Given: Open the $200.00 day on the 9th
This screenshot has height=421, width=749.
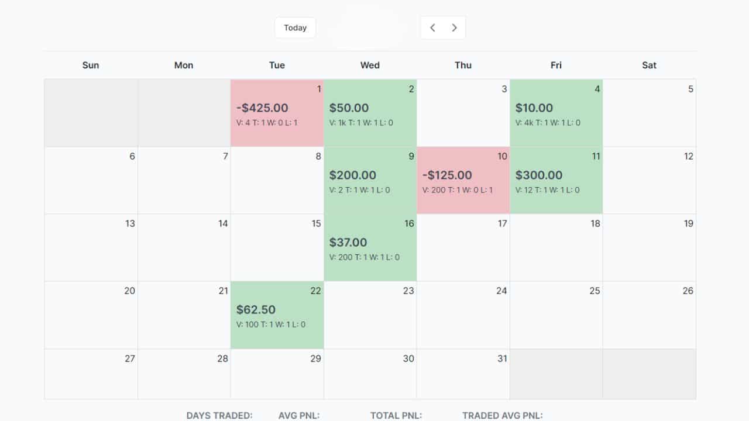Looking at the screenshot, I should click(370, 180).
